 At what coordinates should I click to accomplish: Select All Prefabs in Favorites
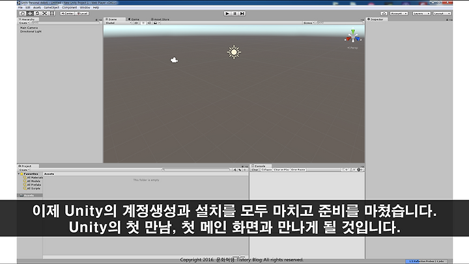32,185
